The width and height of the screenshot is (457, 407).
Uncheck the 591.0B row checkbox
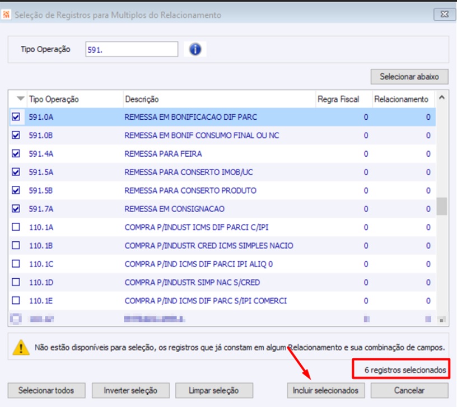point(16,135)
